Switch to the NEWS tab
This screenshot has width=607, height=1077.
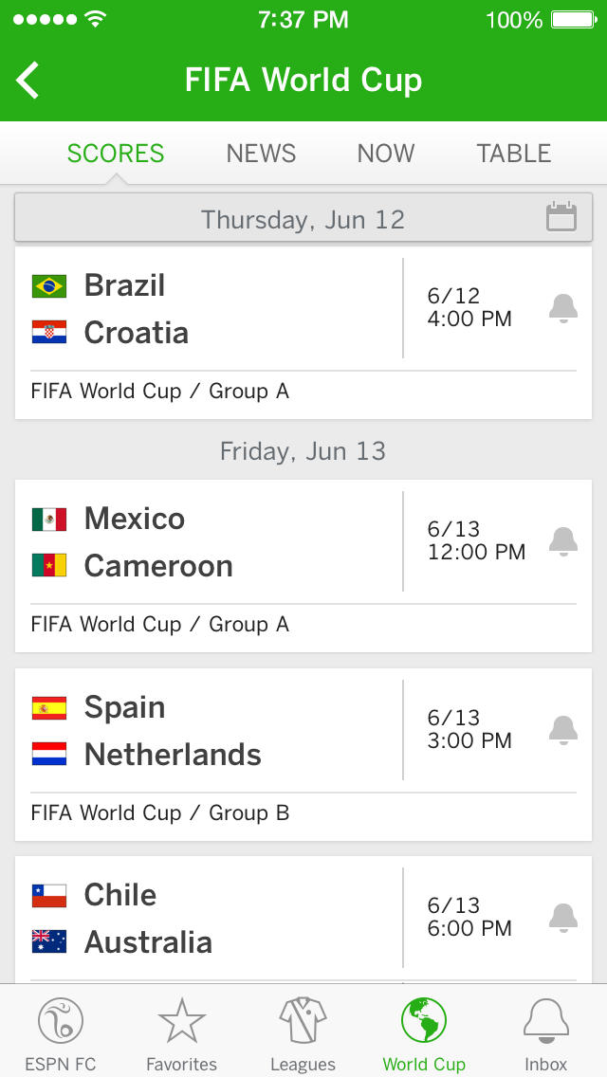(x=261, y=154)
